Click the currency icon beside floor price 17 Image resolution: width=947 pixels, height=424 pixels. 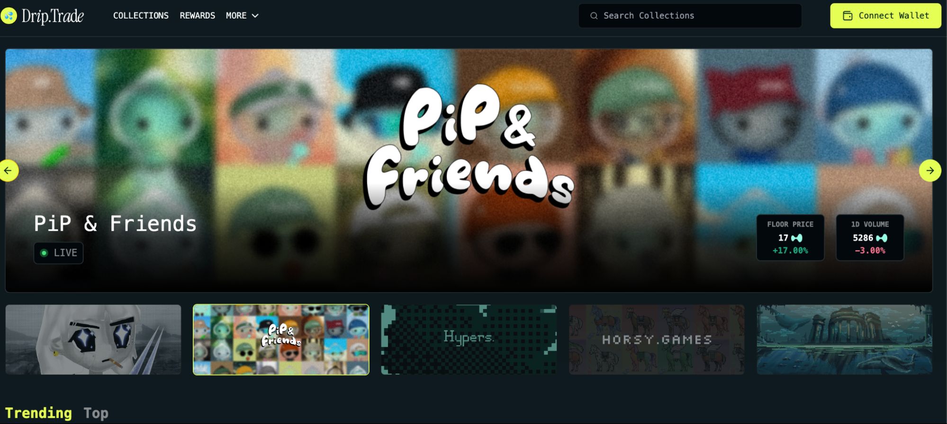(797, 238)
